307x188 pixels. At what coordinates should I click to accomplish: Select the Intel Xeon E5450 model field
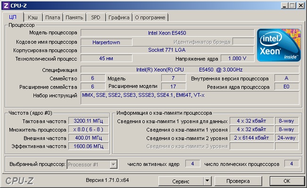pos(167,33)
